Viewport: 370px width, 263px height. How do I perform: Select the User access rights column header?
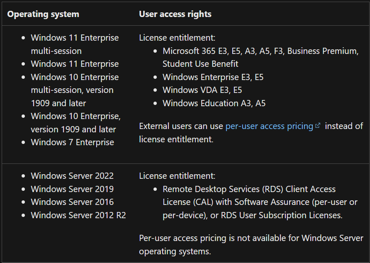[x=175, y=14]
